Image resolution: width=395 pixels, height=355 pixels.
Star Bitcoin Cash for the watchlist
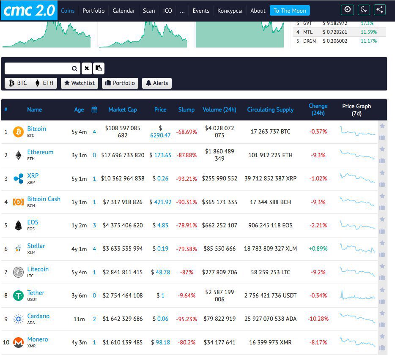(x=382, y=196)
